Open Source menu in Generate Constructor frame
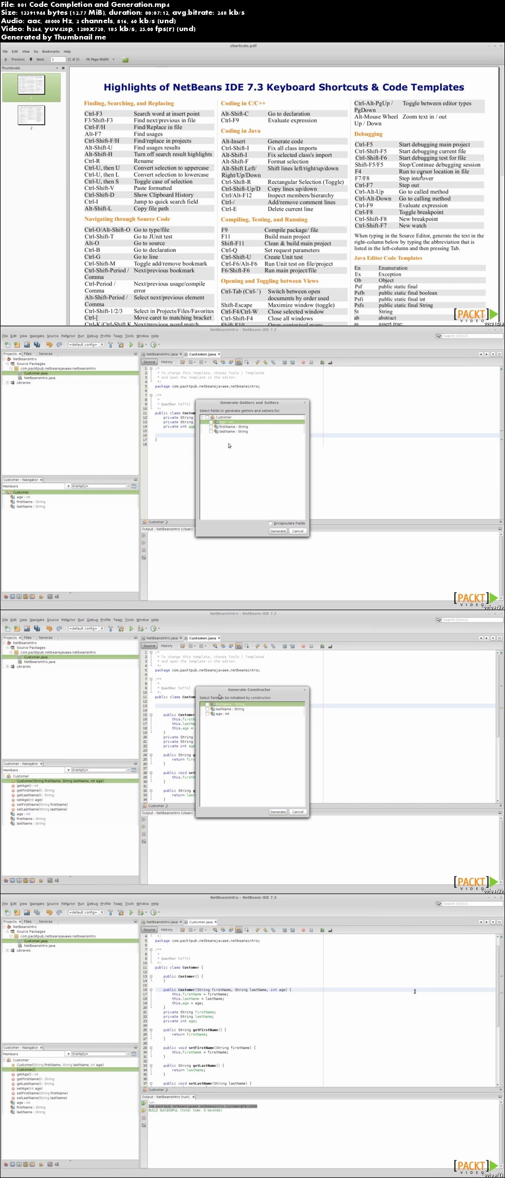Viewport: 505px width, 1178px height. 52,620
